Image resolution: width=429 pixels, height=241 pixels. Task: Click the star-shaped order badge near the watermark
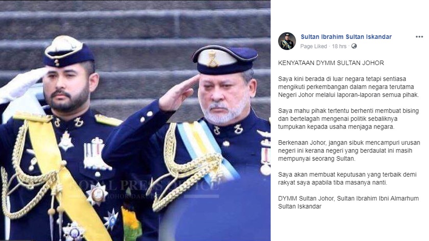point(96,194)
